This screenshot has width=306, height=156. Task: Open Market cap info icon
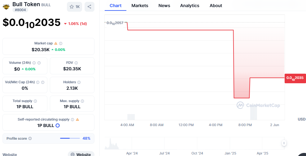pyautogui.click(x=61, y=43)
